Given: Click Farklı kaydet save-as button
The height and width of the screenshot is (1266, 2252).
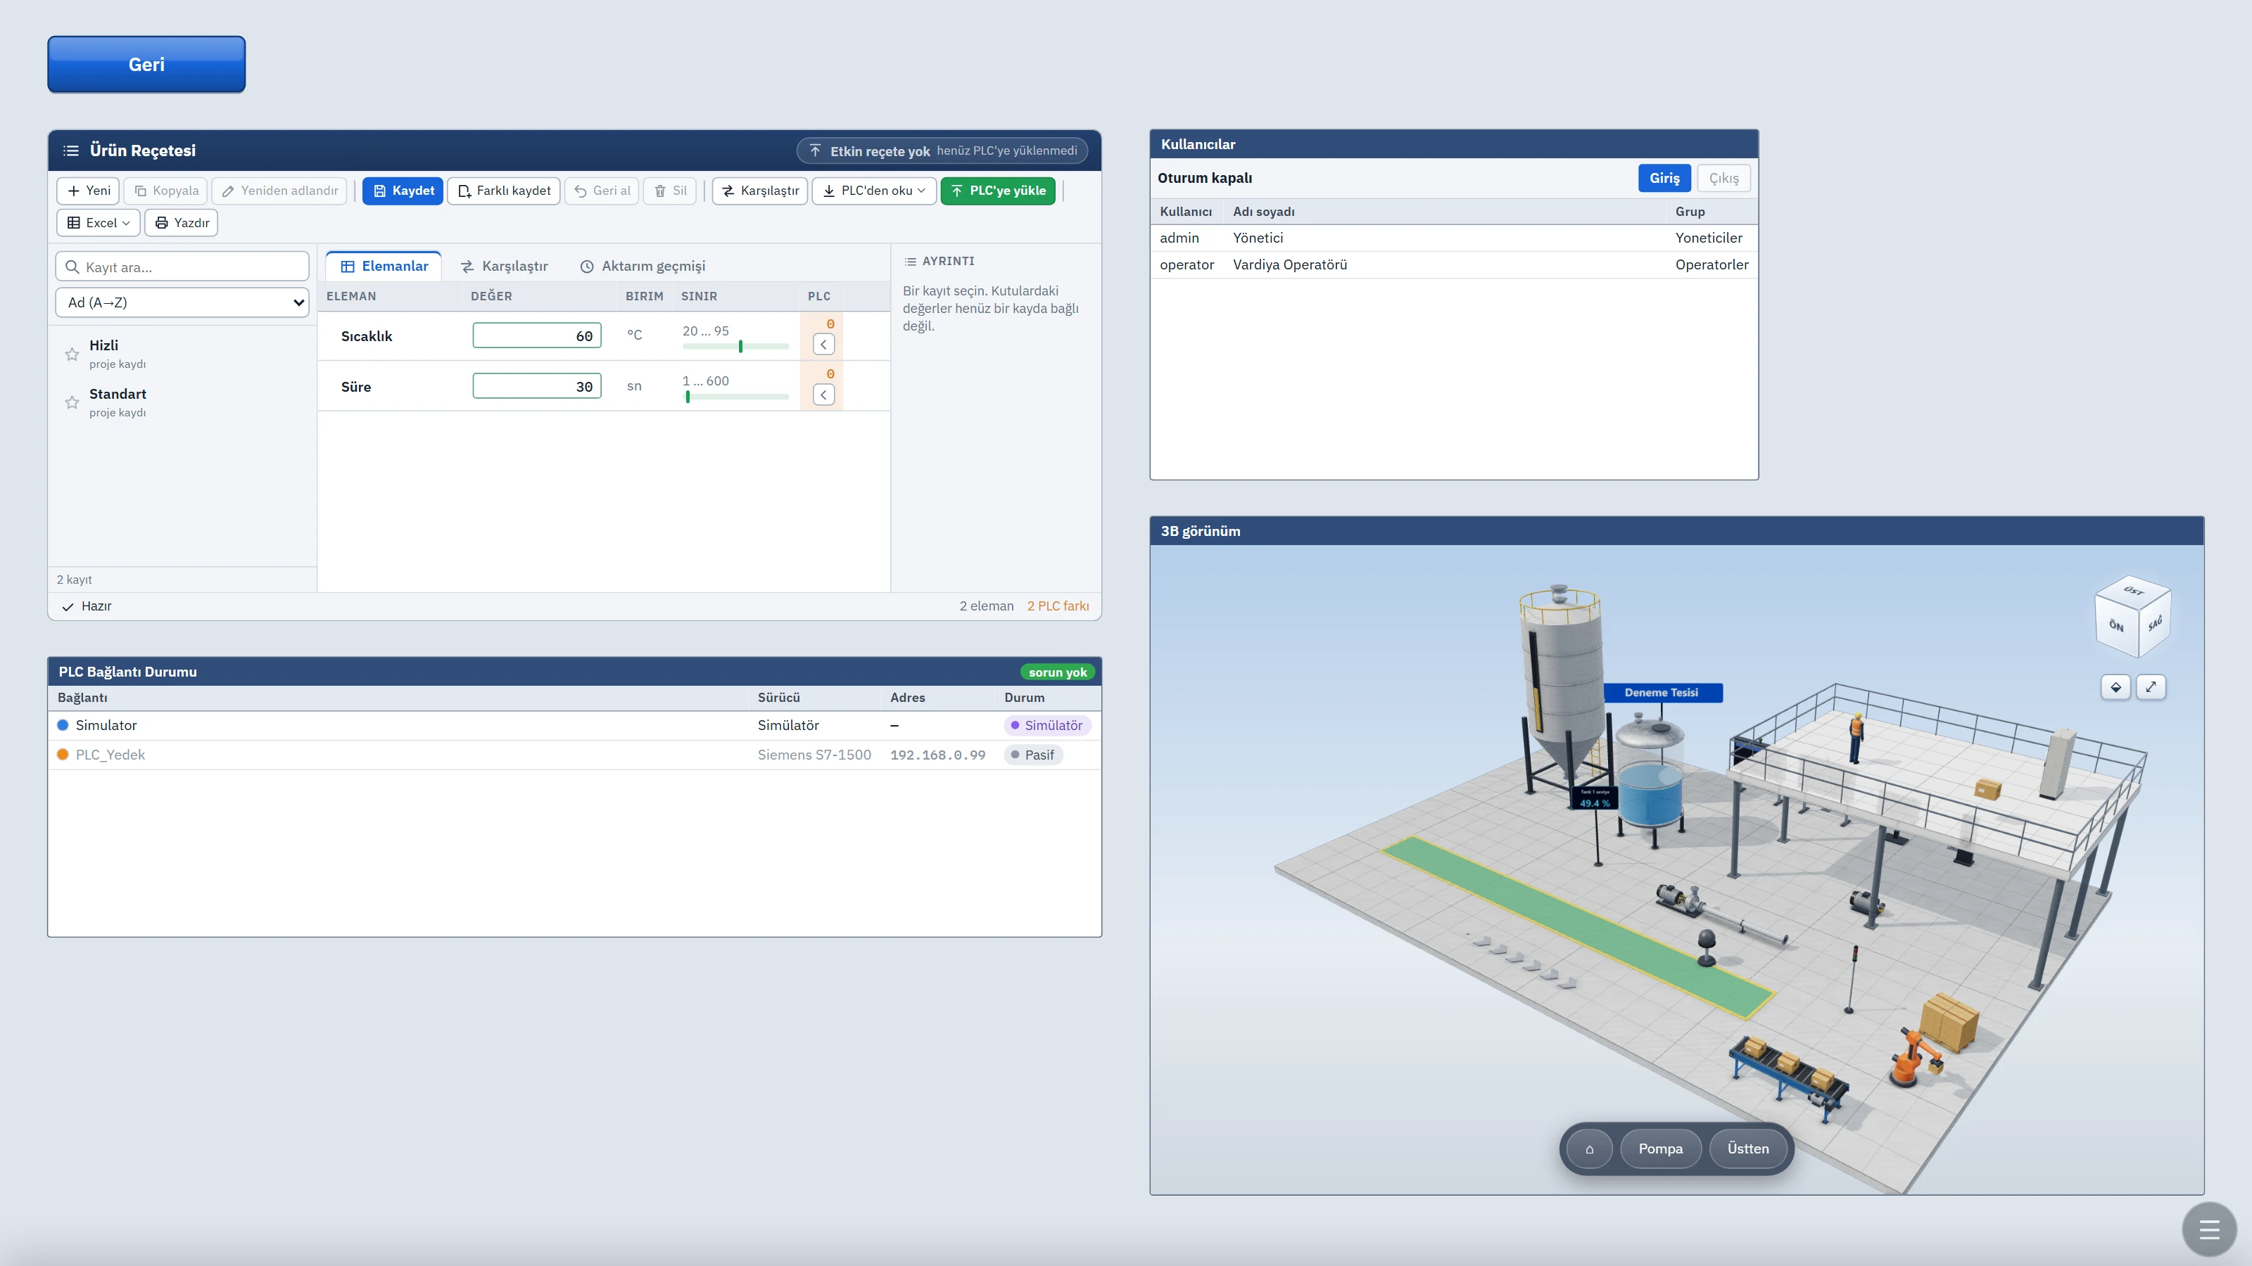Looking at the screenshot, I should pyautogui.click(x=504, y=191).
